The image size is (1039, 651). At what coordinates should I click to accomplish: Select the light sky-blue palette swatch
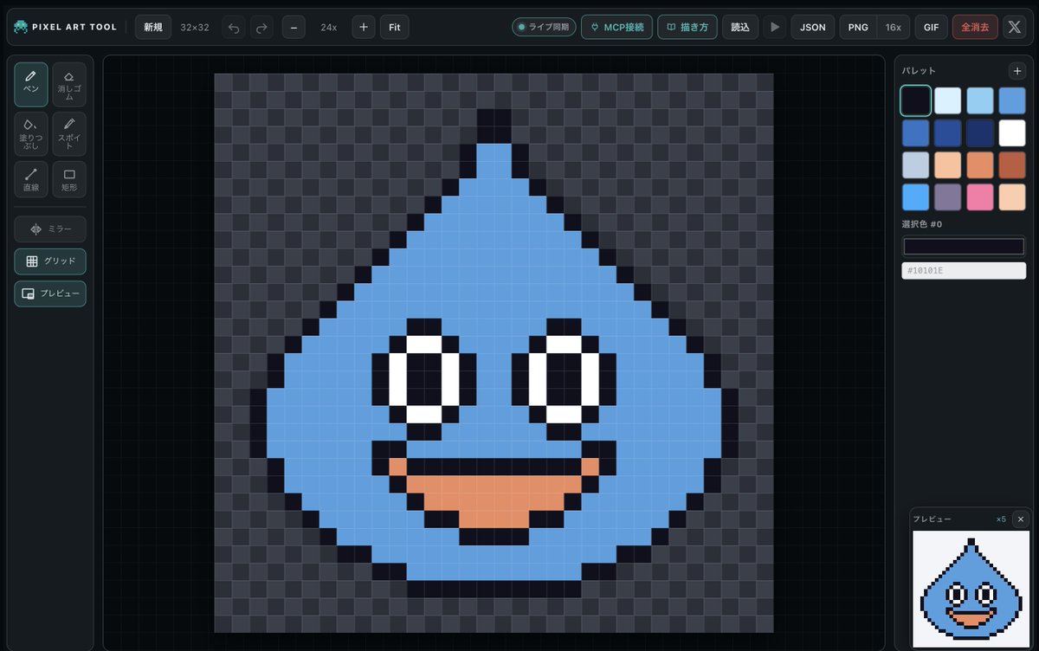980,100
